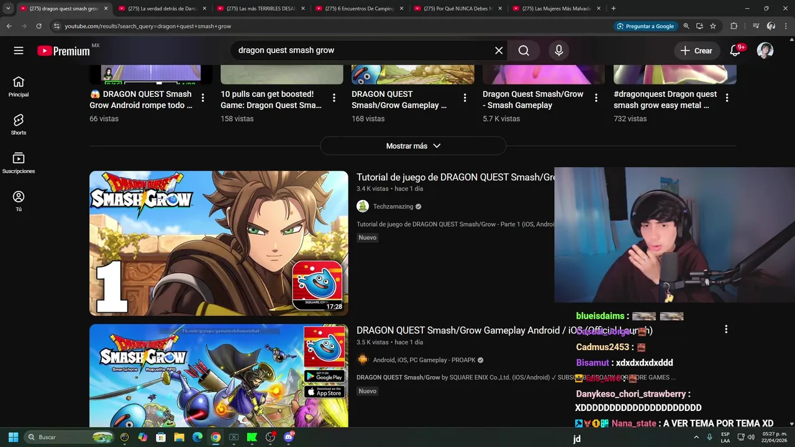Image resolution: width=795 pixels, height=447 pixels.
Task: Go to Principal in the sidebar
Action: pos(19,86)
